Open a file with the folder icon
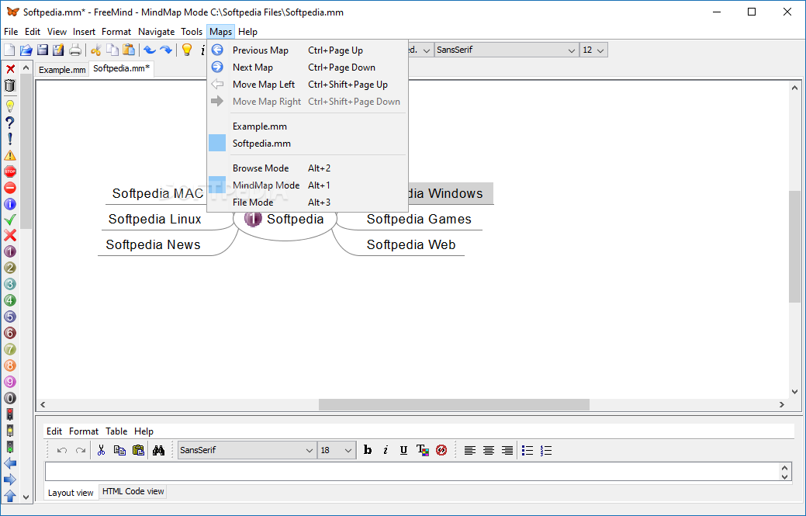The height and width of the screenshot is (516, 806). tap(26, 50)
